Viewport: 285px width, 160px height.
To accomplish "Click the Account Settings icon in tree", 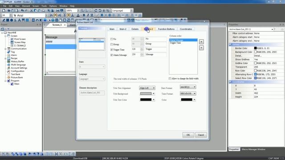I will [x=8, y=68].
